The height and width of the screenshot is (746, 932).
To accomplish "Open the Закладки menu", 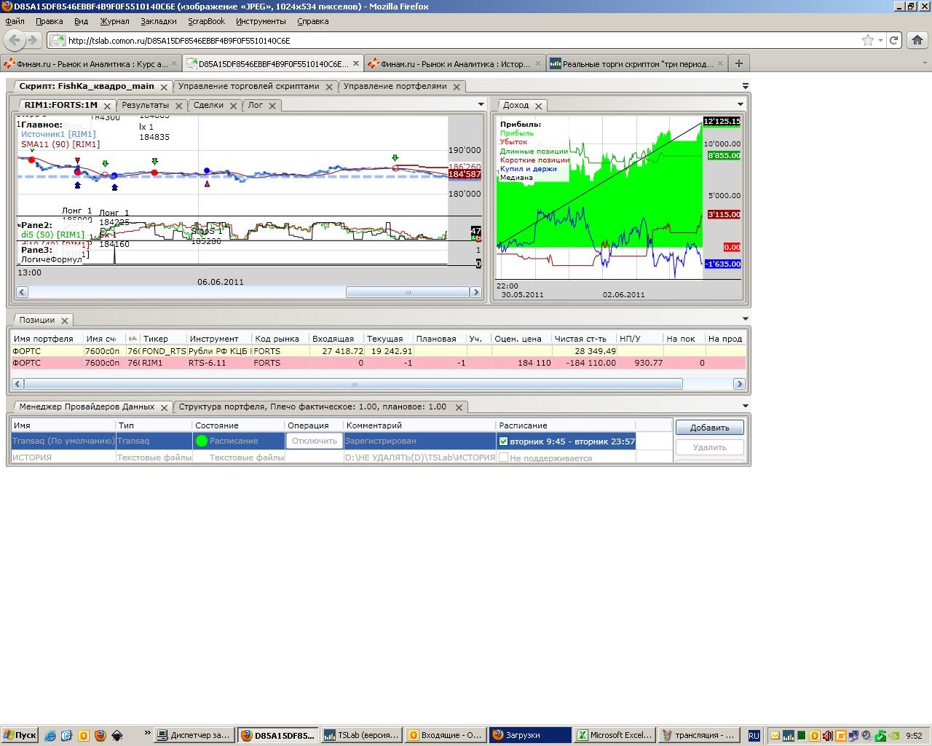I will pyautogui.click(x=158, y=21).
